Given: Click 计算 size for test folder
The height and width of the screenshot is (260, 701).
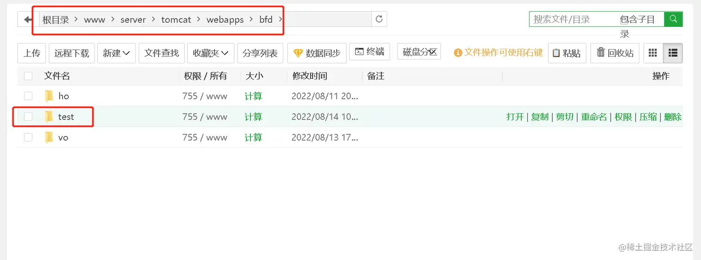Looking at the screenshot, I should [x=254, y=117].
